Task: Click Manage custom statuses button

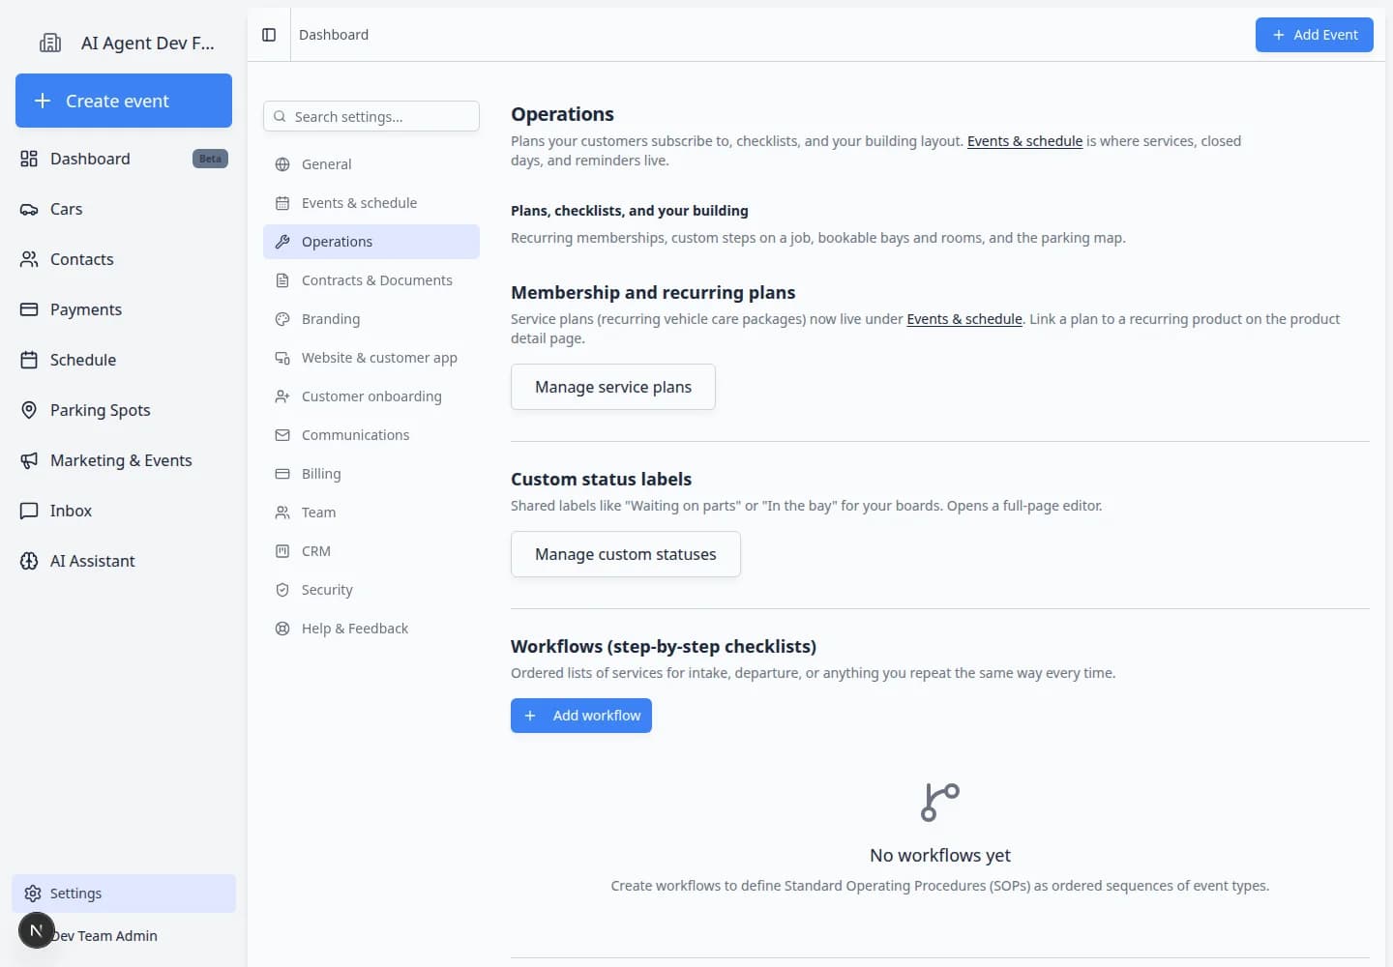Action: point(626,554)
